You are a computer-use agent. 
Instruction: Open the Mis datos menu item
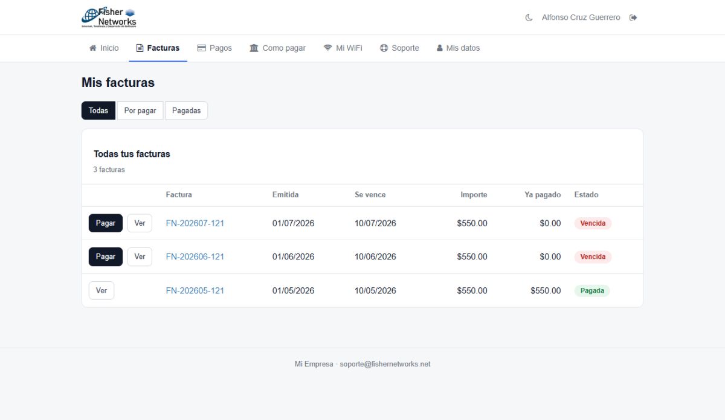click(458, 48)
